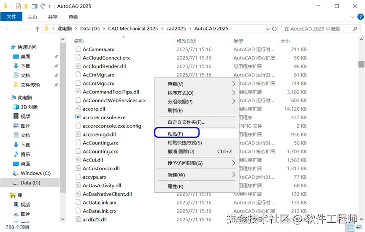
Task: Open the 排序方式(O) context submenu
Action: point(197,93)
